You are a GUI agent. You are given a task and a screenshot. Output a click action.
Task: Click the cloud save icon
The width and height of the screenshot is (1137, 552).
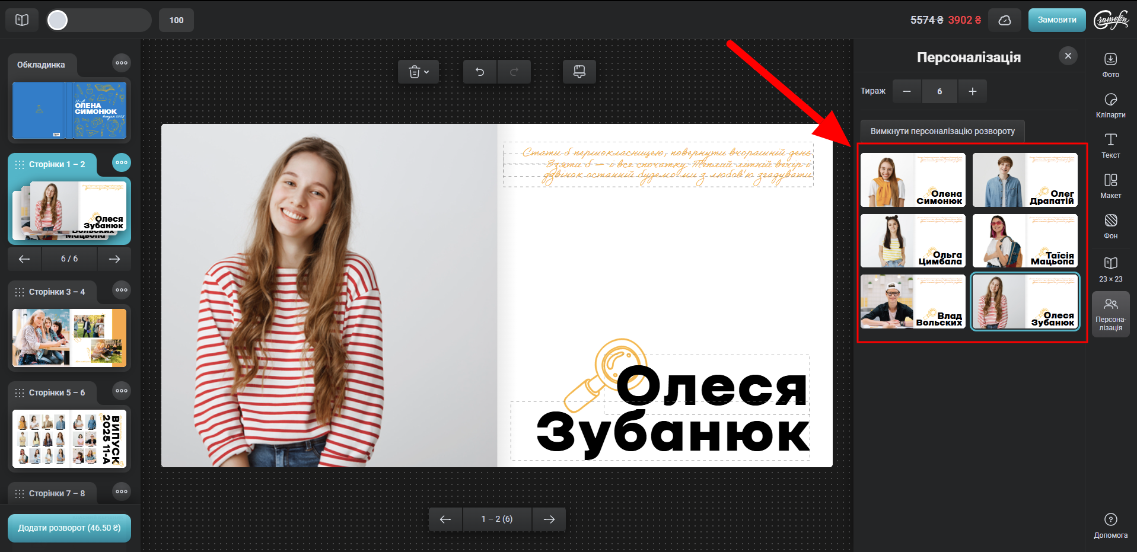pyautogui.click(x=1005, y=20)
